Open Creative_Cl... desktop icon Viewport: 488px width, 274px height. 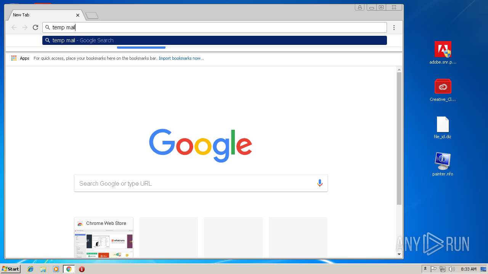point(443,90)
